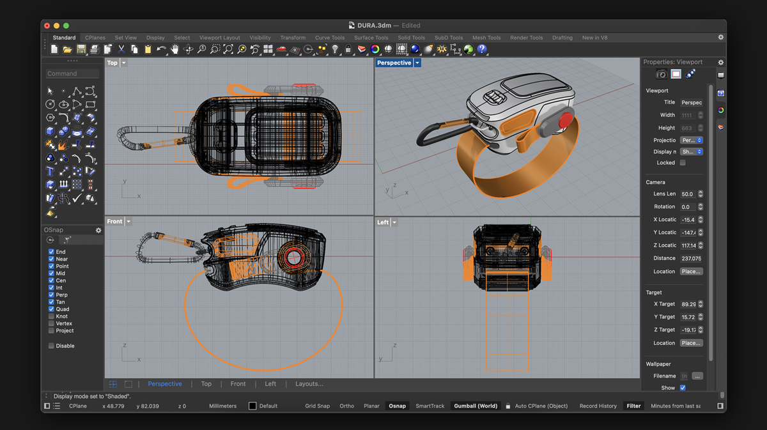Viewport: 767px width, 430px height.
Task: Toggle the Cen osnap checkbox
Action: tap(51, 280)
